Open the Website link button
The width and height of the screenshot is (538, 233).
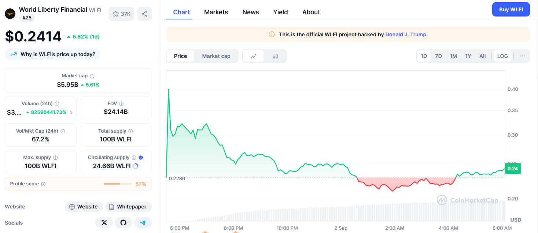(84, 207)
